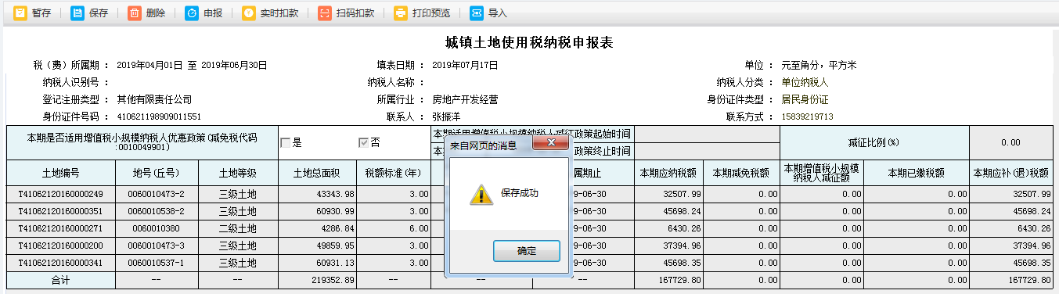Viewport: 1059px width, 294px height.
Task: Click parcel number 0060010537-1
Action: coord(156,263)
